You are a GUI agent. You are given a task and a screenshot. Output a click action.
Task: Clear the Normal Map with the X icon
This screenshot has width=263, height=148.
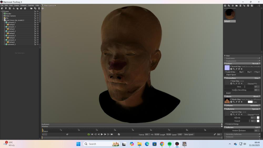pyautogui.click(x=242, y=69)
